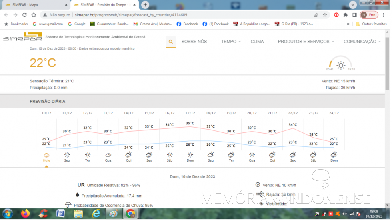Select the sunny 'Dom' 17/12 forecast icon
Screen dimensions: 392x220
190,155
